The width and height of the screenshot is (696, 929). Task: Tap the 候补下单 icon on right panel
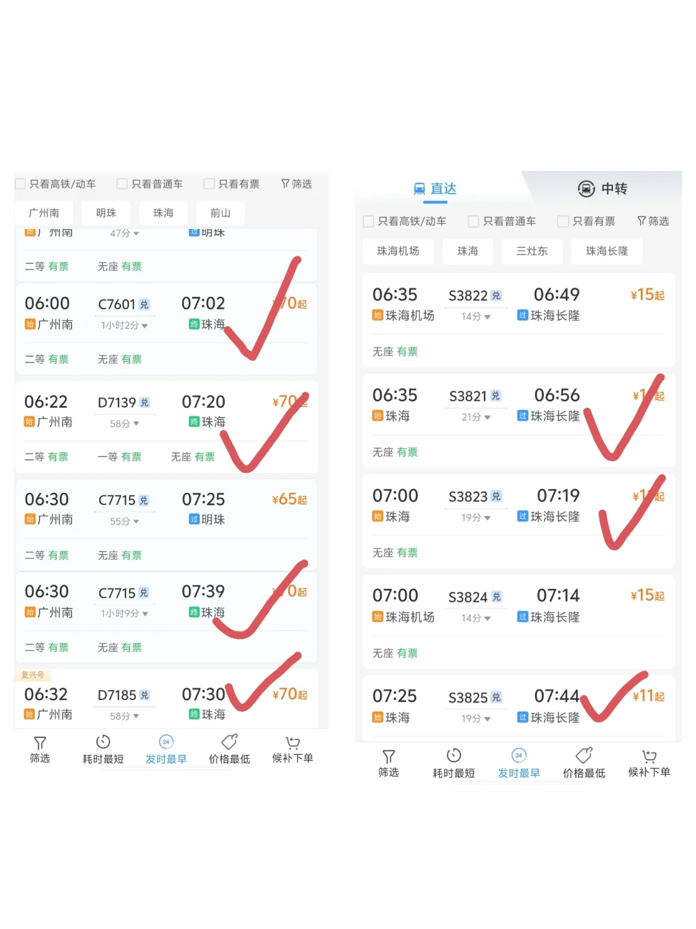pos(648,763)
